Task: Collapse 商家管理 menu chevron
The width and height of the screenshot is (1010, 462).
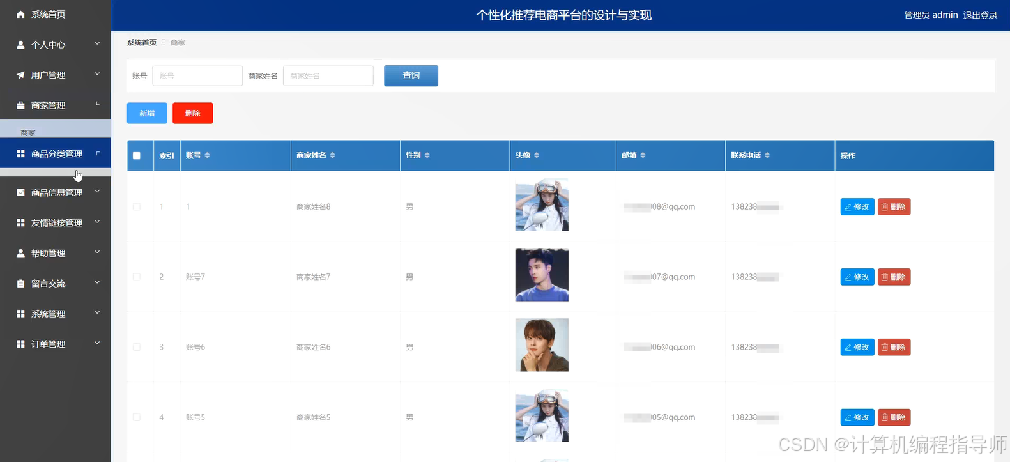Action: click(98, 104)
